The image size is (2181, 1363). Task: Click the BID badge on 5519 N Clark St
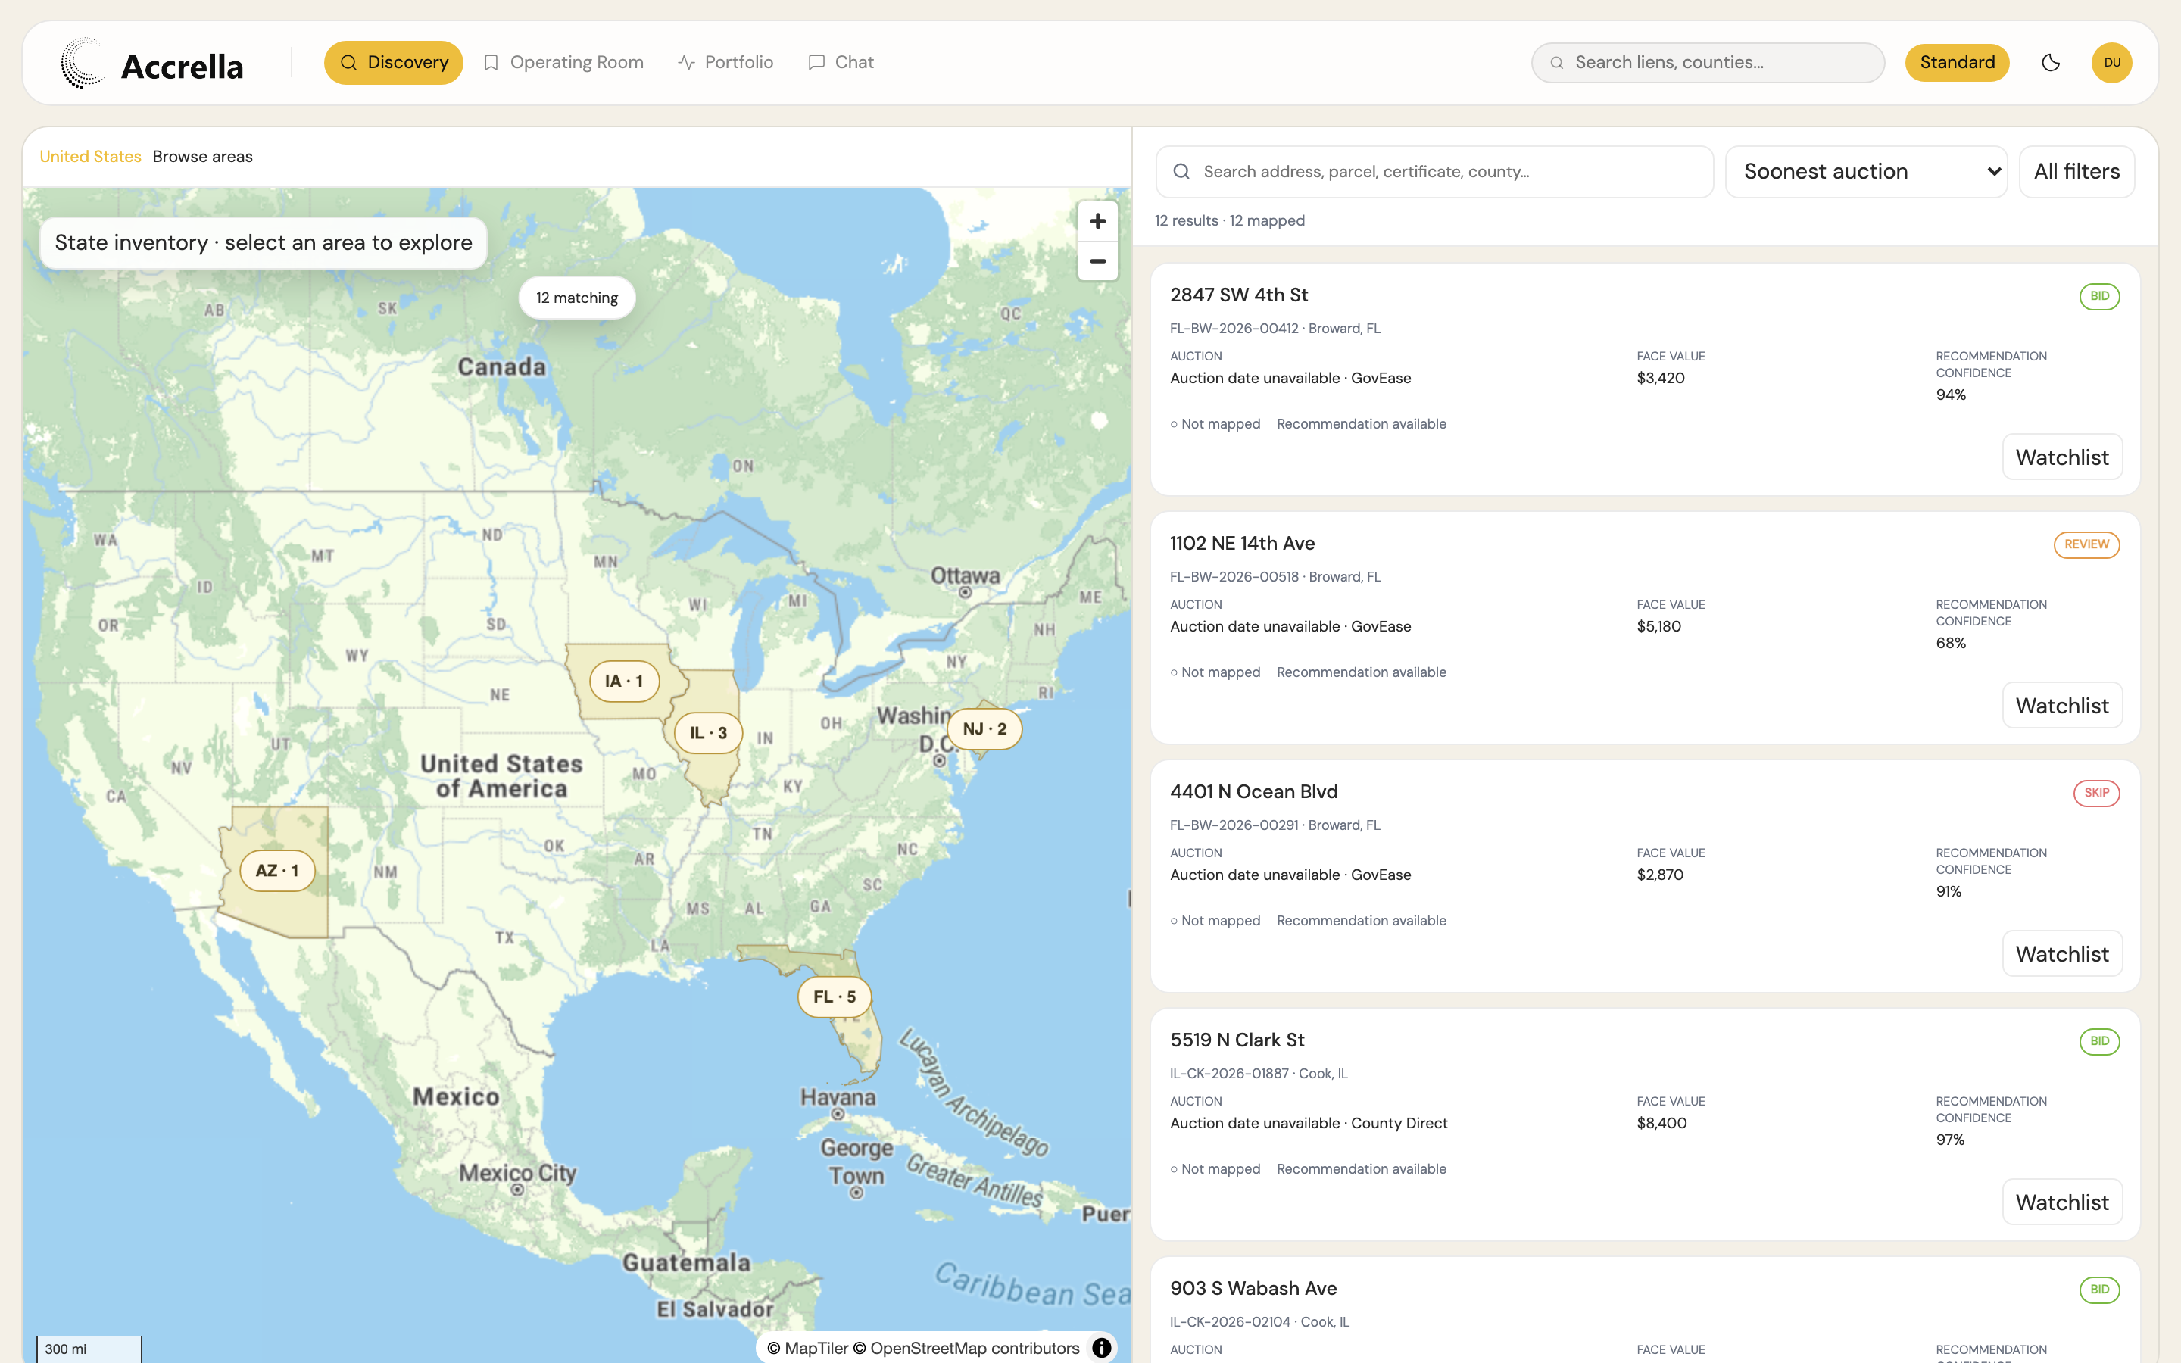[x=2099, y=1041]
